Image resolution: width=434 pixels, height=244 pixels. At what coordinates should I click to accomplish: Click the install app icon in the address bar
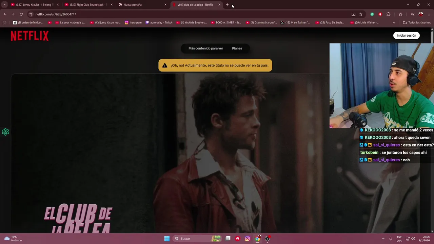point(353,14)
